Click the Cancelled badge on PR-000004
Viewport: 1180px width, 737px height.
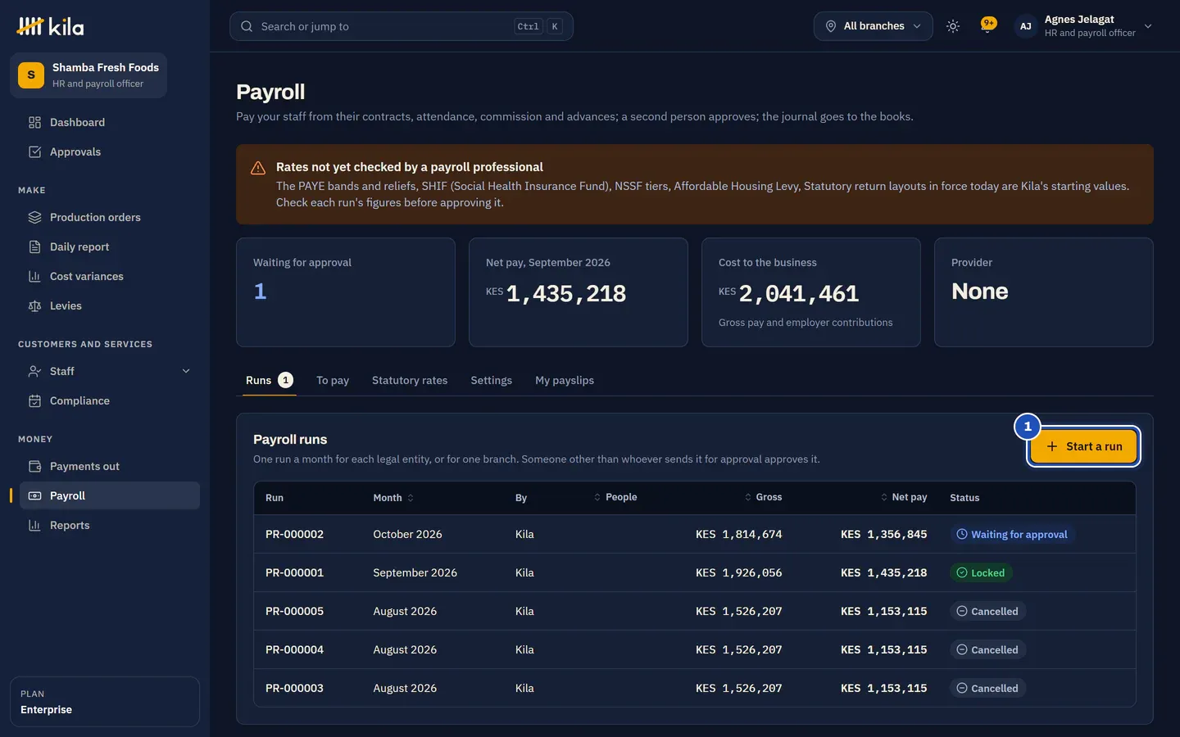pyautogui.click(x=987, y=649)
